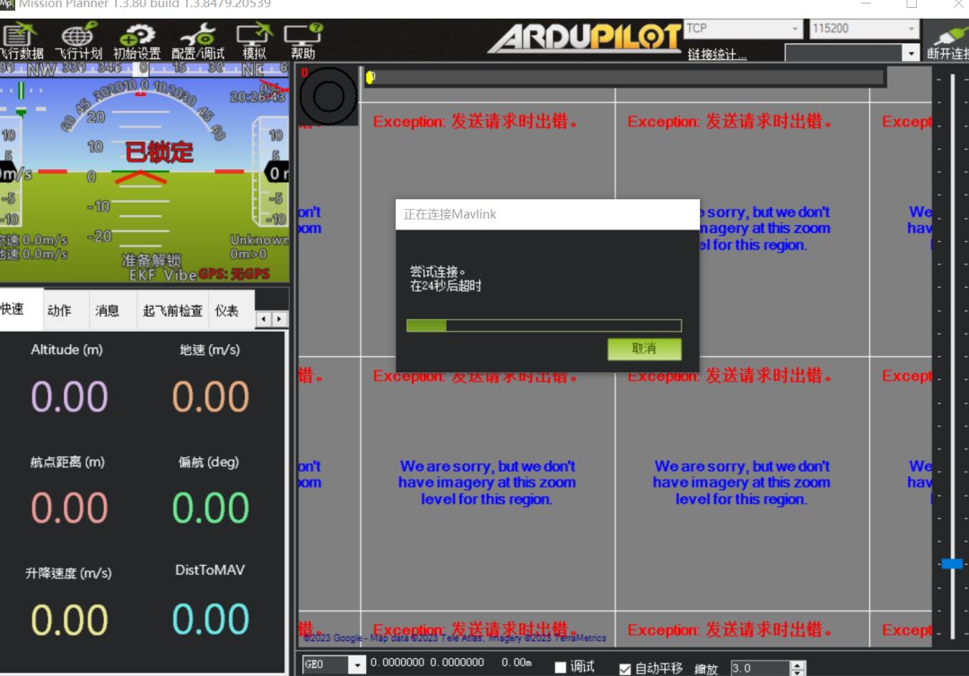969x676 pixels.
Task: Click the connection progress bar in dialog
Action: coord(544,325)
